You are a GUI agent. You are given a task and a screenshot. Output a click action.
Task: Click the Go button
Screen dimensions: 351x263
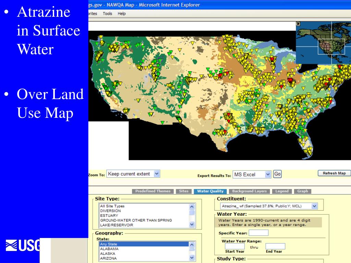coord(277,174)
